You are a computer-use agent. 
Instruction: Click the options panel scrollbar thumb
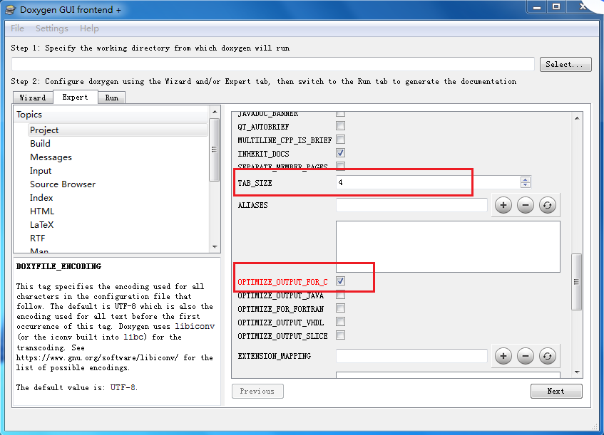pos(576,282)
